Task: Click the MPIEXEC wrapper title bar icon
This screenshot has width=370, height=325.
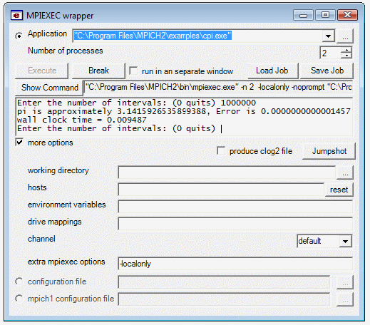Action: point(16,16)
